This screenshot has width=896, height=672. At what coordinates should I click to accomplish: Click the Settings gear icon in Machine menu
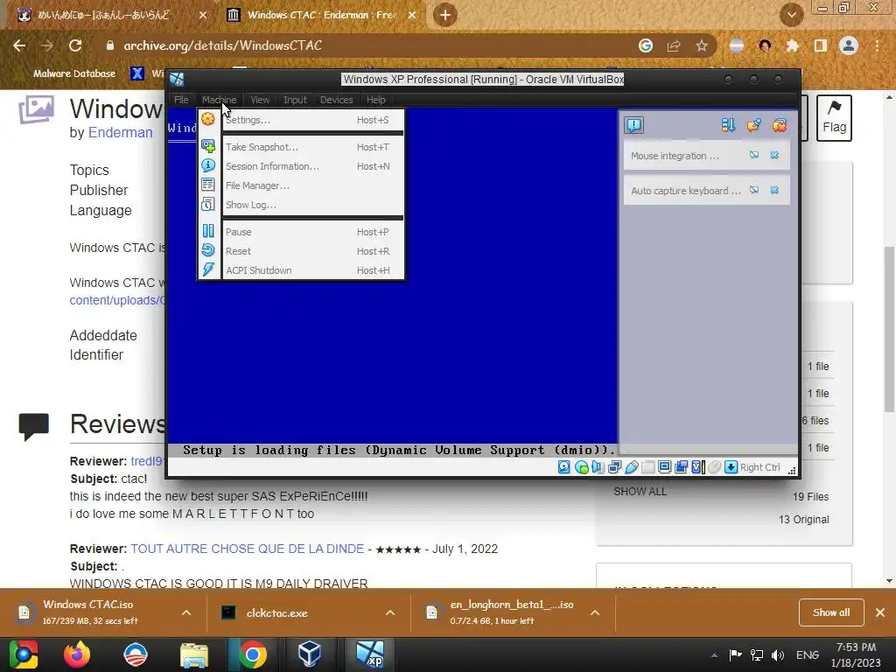[x=208, y=118]
